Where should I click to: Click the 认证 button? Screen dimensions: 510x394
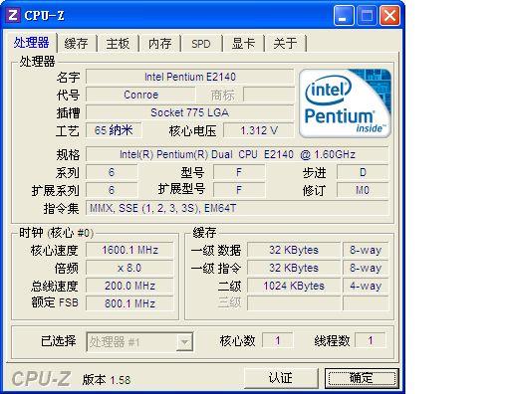(x=281, y=378)
